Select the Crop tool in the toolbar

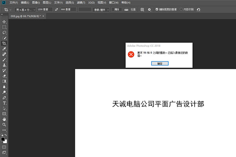click(x=4, y=44)
